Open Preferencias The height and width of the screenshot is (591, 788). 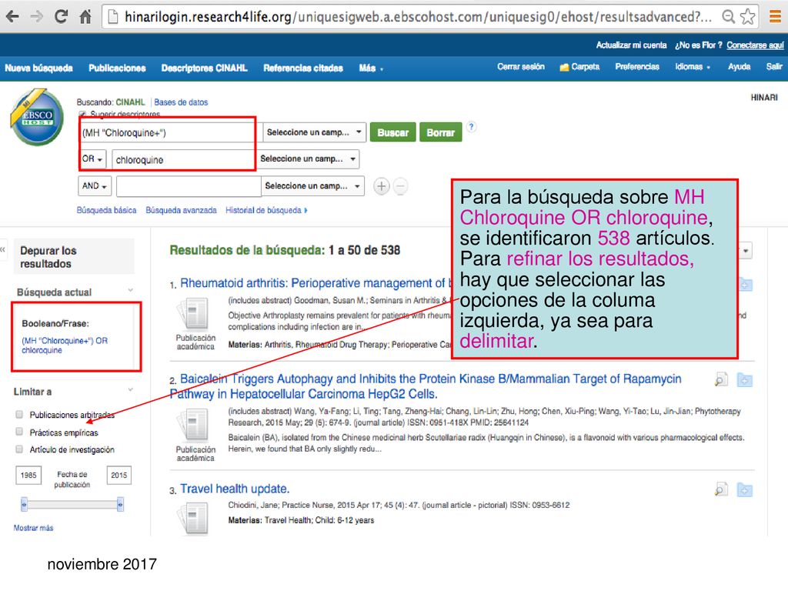pyautogui.click(x=637, y=67)
